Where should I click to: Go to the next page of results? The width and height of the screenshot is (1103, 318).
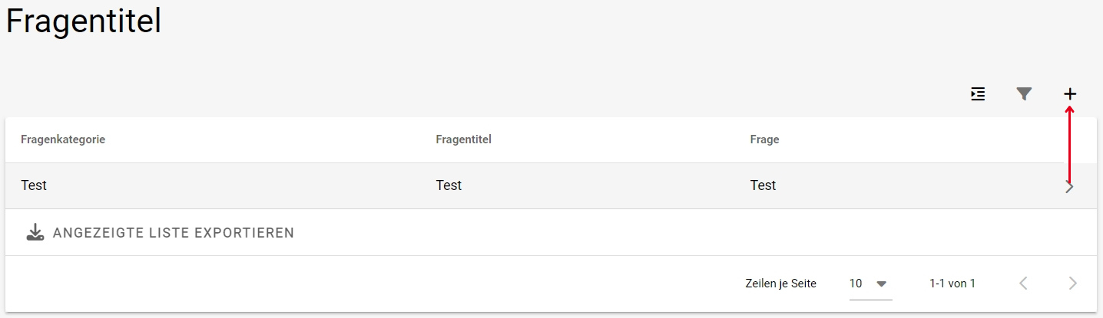pyautogui.click(x=1072, y=284)
